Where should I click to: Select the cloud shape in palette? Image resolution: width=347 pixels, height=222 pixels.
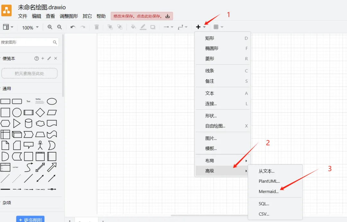40,124
